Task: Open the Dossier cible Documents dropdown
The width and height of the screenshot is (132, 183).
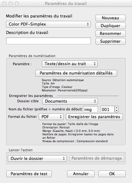Action: tap(70, 101)
